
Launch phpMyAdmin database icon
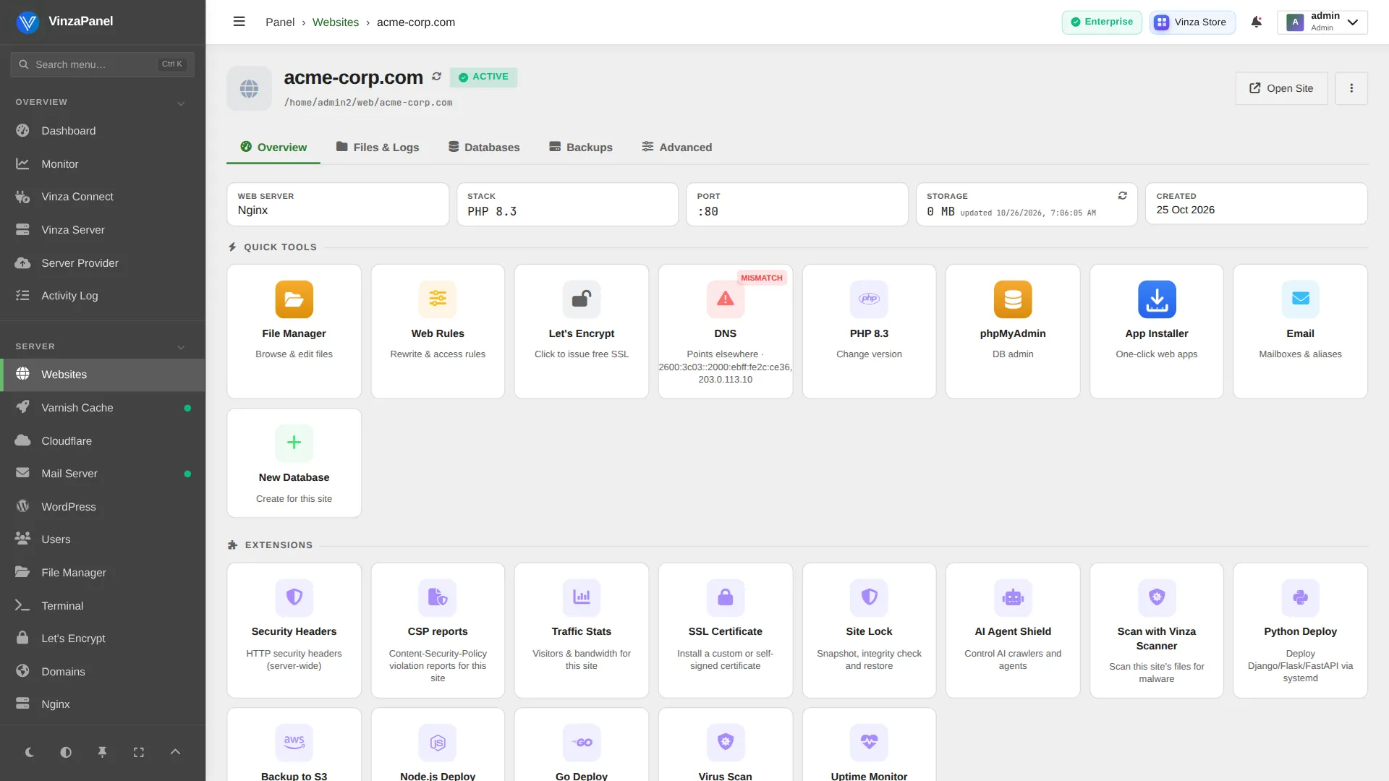1013,299
